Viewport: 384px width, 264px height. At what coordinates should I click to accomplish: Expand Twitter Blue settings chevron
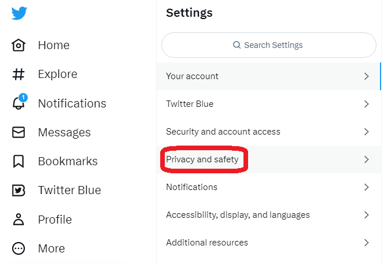tap(367, 104)
